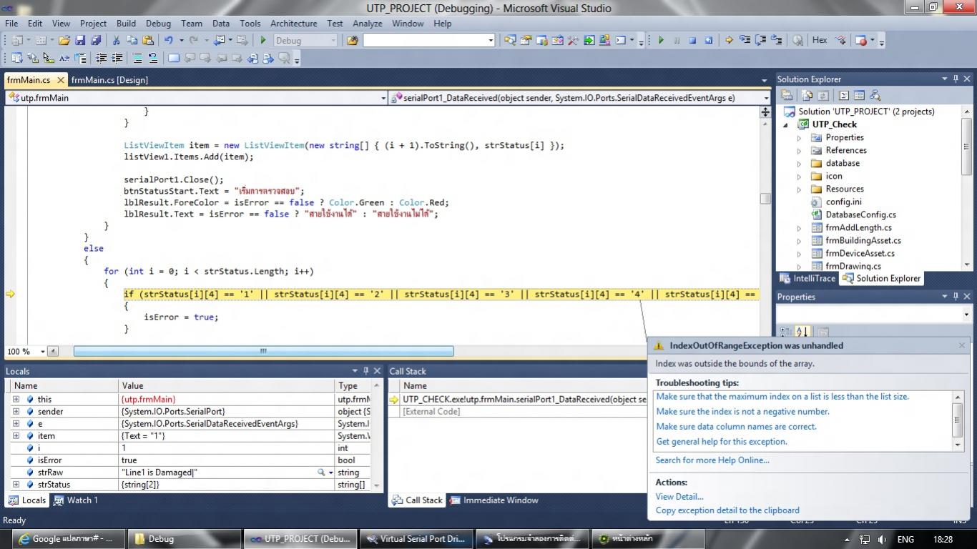The image size is (977, 549).
Task: Open Virtual Serial Port Driver from taskbar
Action: click(415, 539)
